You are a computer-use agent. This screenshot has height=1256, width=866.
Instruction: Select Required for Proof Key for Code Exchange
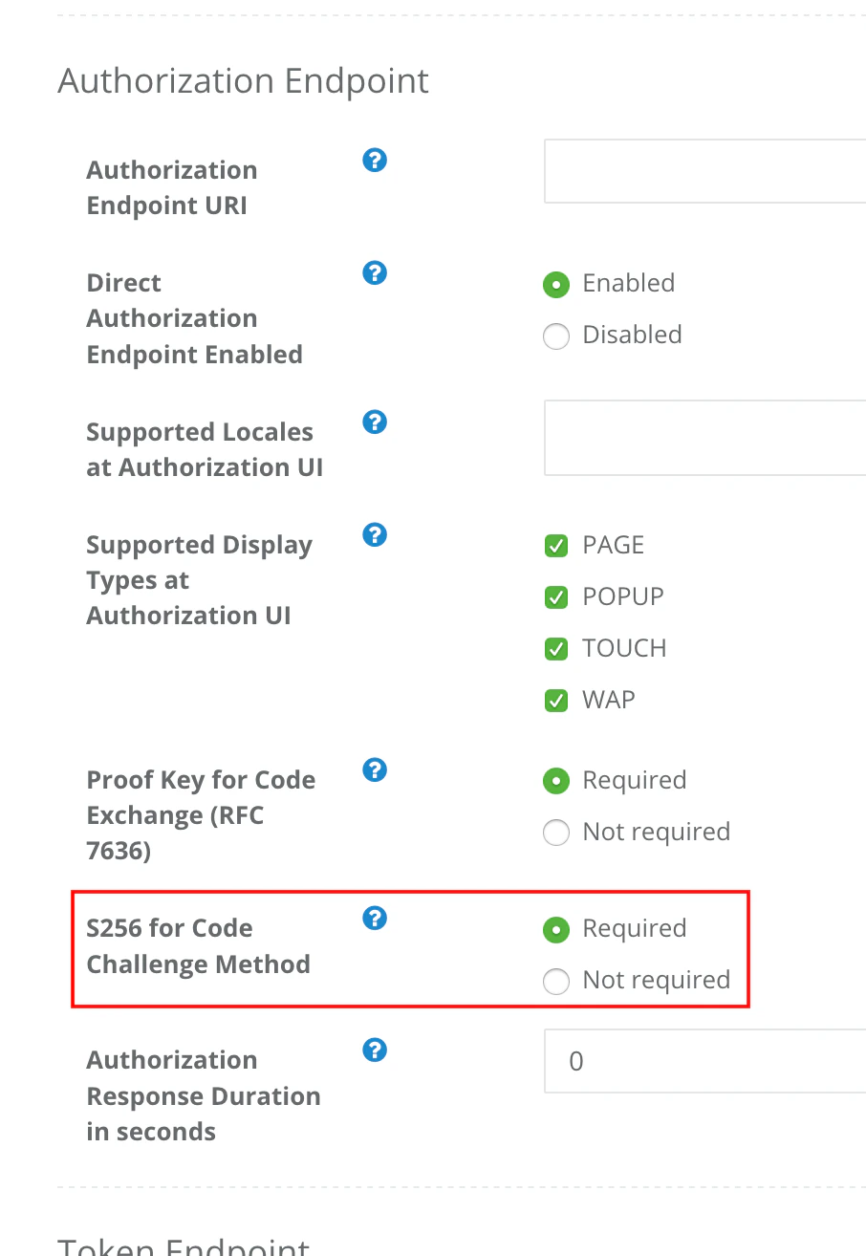[x=556, y=782]
